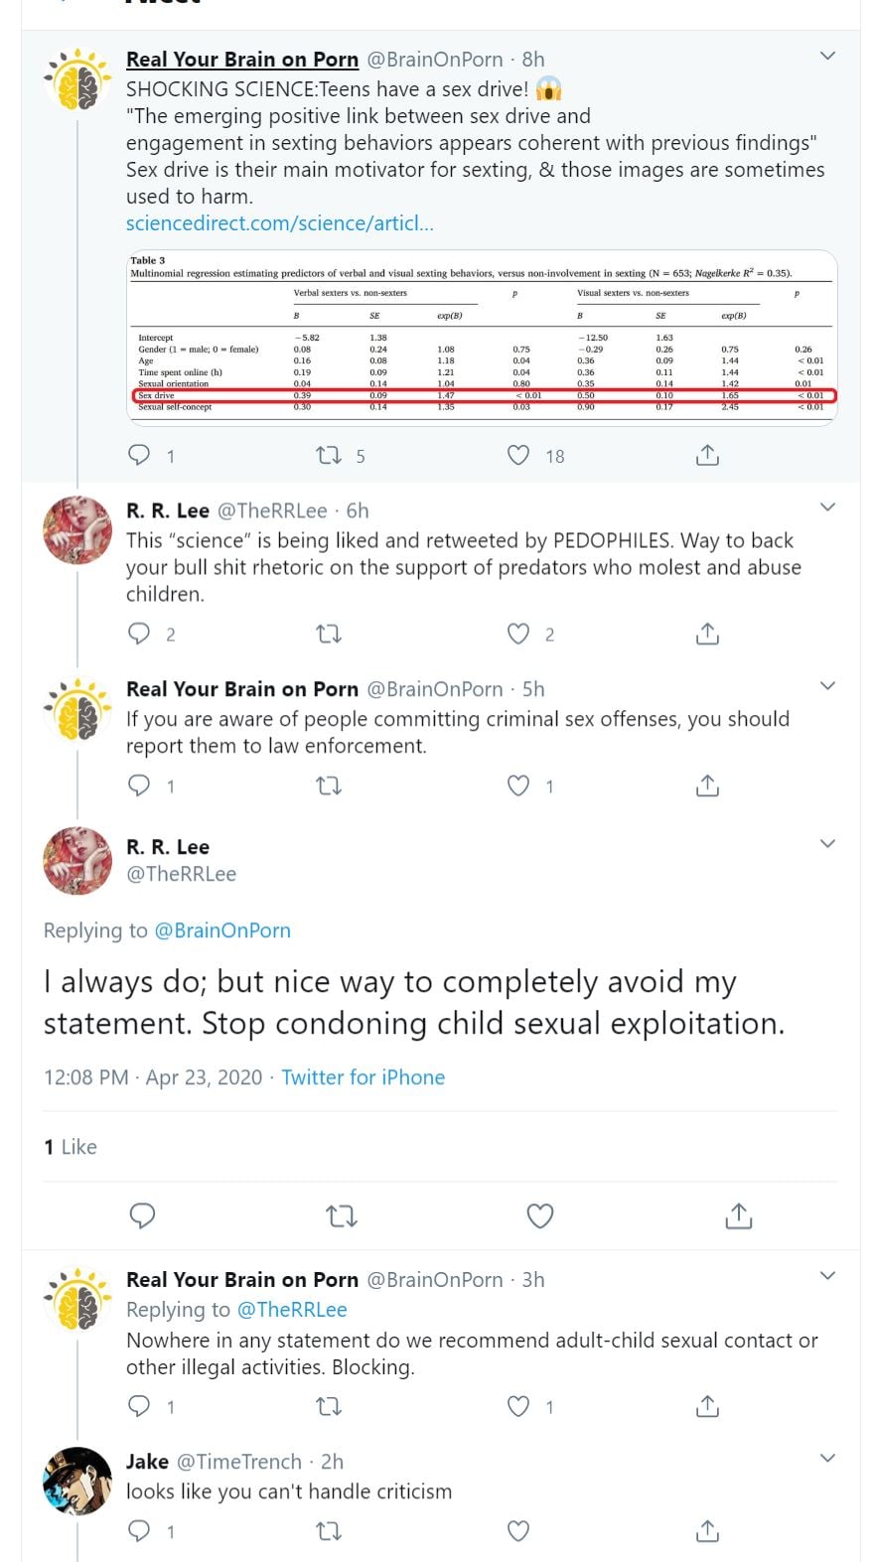Reply to R. R. Lee's PEDOPHILES tweet

click(x=140, y=634)
